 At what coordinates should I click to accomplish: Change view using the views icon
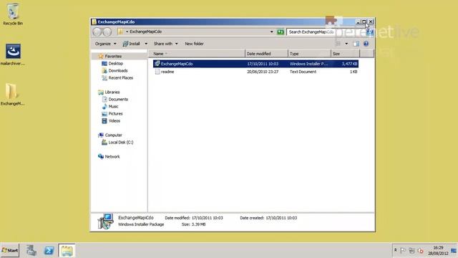[x=338, y=44]
